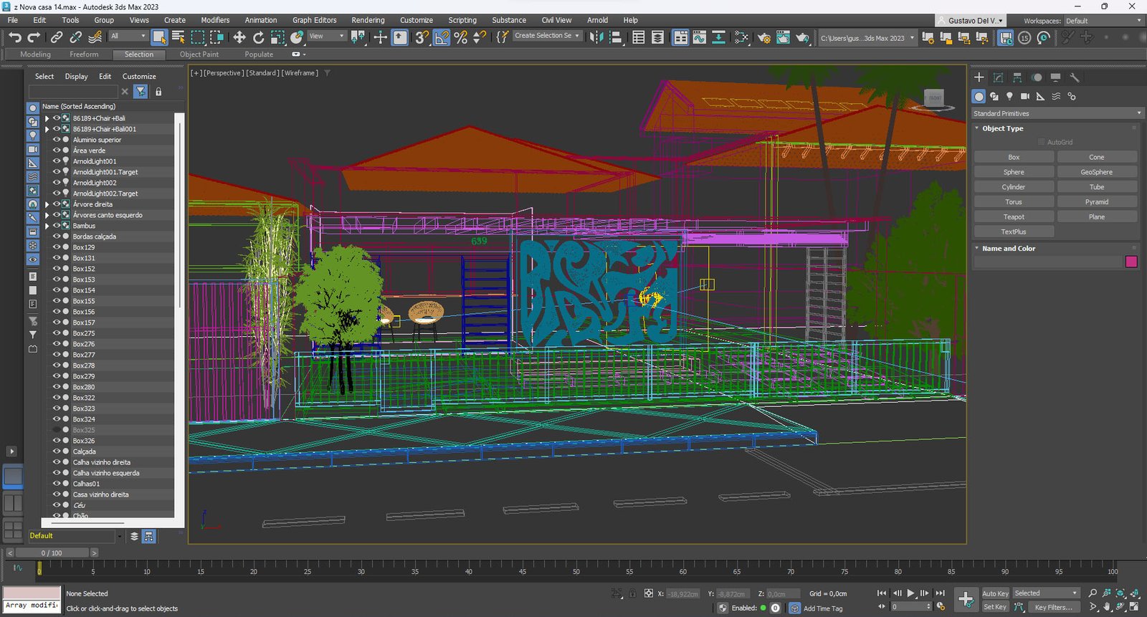Click the time slider at 0 / 100

point(52,553)
